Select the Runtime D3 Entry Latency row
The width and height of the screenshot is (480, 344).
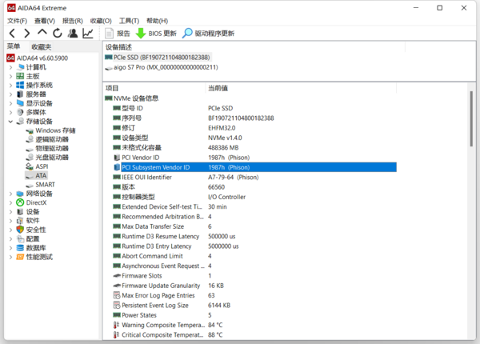tap(254, 246)
